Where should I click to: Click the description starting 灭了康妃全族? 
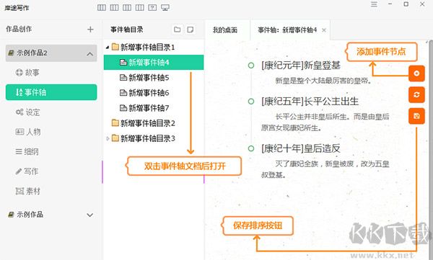(325, 169)
